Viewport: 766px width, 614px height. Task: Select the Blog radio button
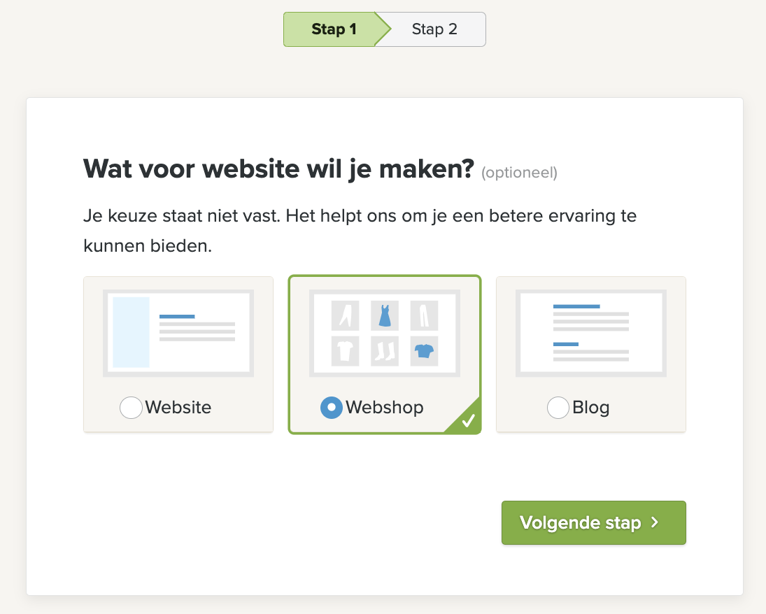(558, 408)
